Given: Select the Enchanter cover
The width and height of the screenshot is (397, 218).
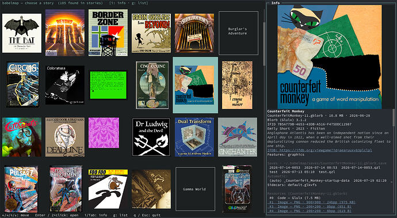Looking at the screenshot, I should (238, 137).
